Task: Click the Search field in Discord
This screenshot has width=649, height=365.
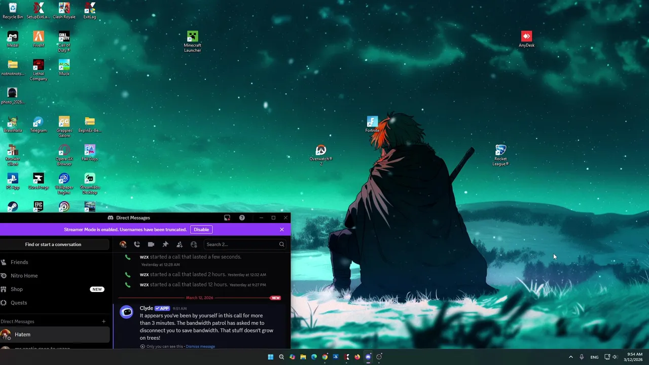Action: [245, 244]
